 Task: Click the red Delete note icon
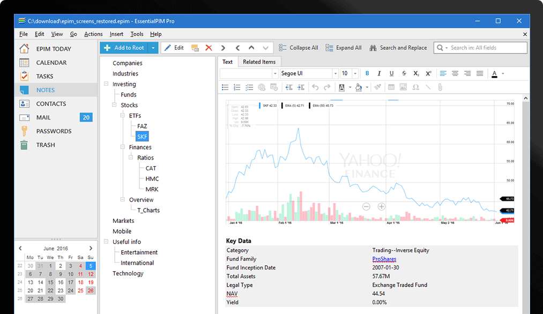pyautogui.click(x=209, y=48)
